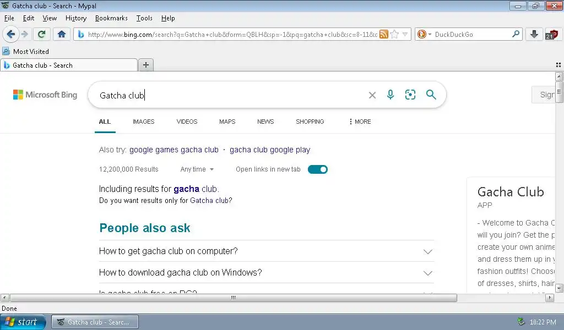Open the File menu
Viewport: 564px width, 330px height.
point(9,18)
